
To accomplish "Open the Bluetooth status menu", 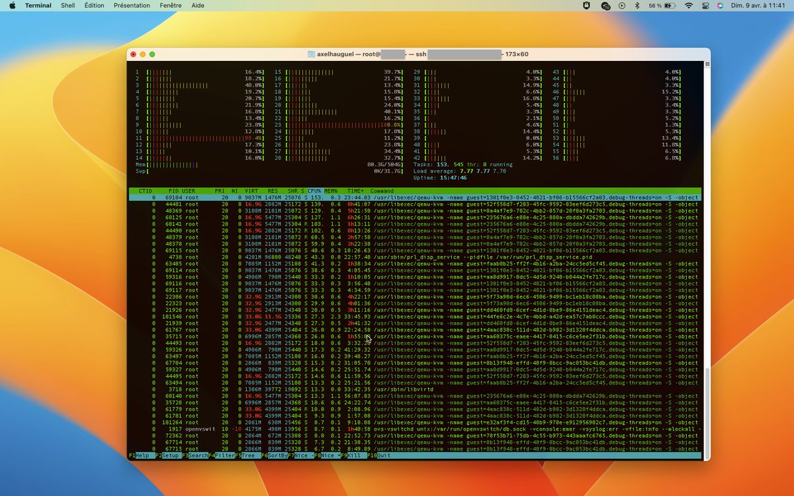I will tap(637, 5).
